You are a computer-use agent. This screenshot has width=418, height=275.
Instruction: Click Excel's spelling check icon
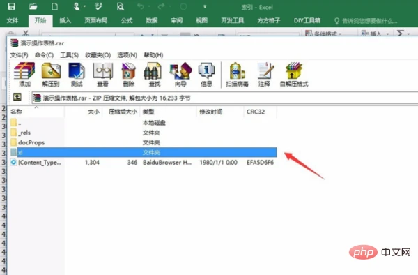pyautogui.click(x=98, y=6)
